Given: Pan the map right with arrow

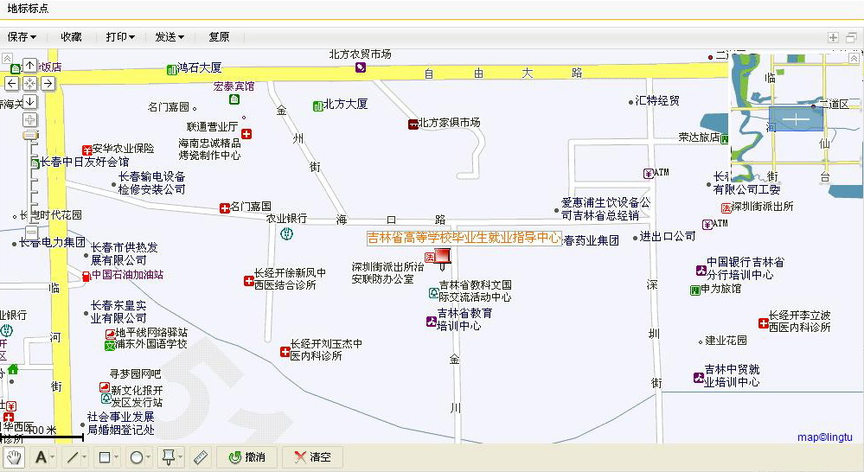Looking at the screenshot, I should (x=48, y=84).
